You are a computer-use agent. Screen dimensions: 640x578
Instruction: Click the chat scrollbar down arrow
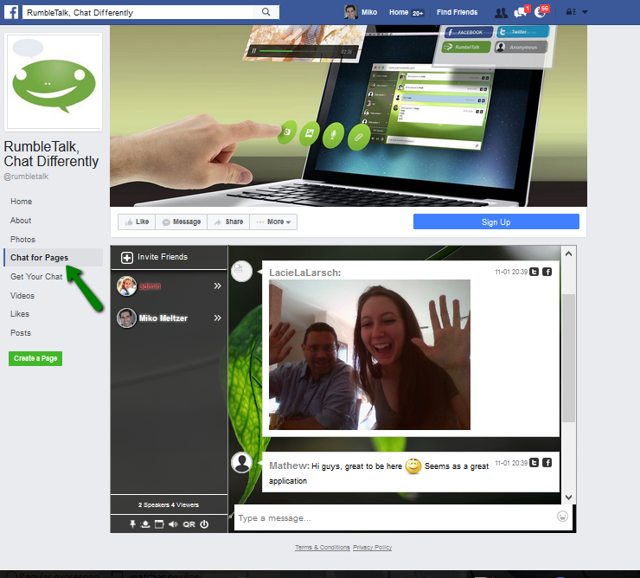coord(568,498)
